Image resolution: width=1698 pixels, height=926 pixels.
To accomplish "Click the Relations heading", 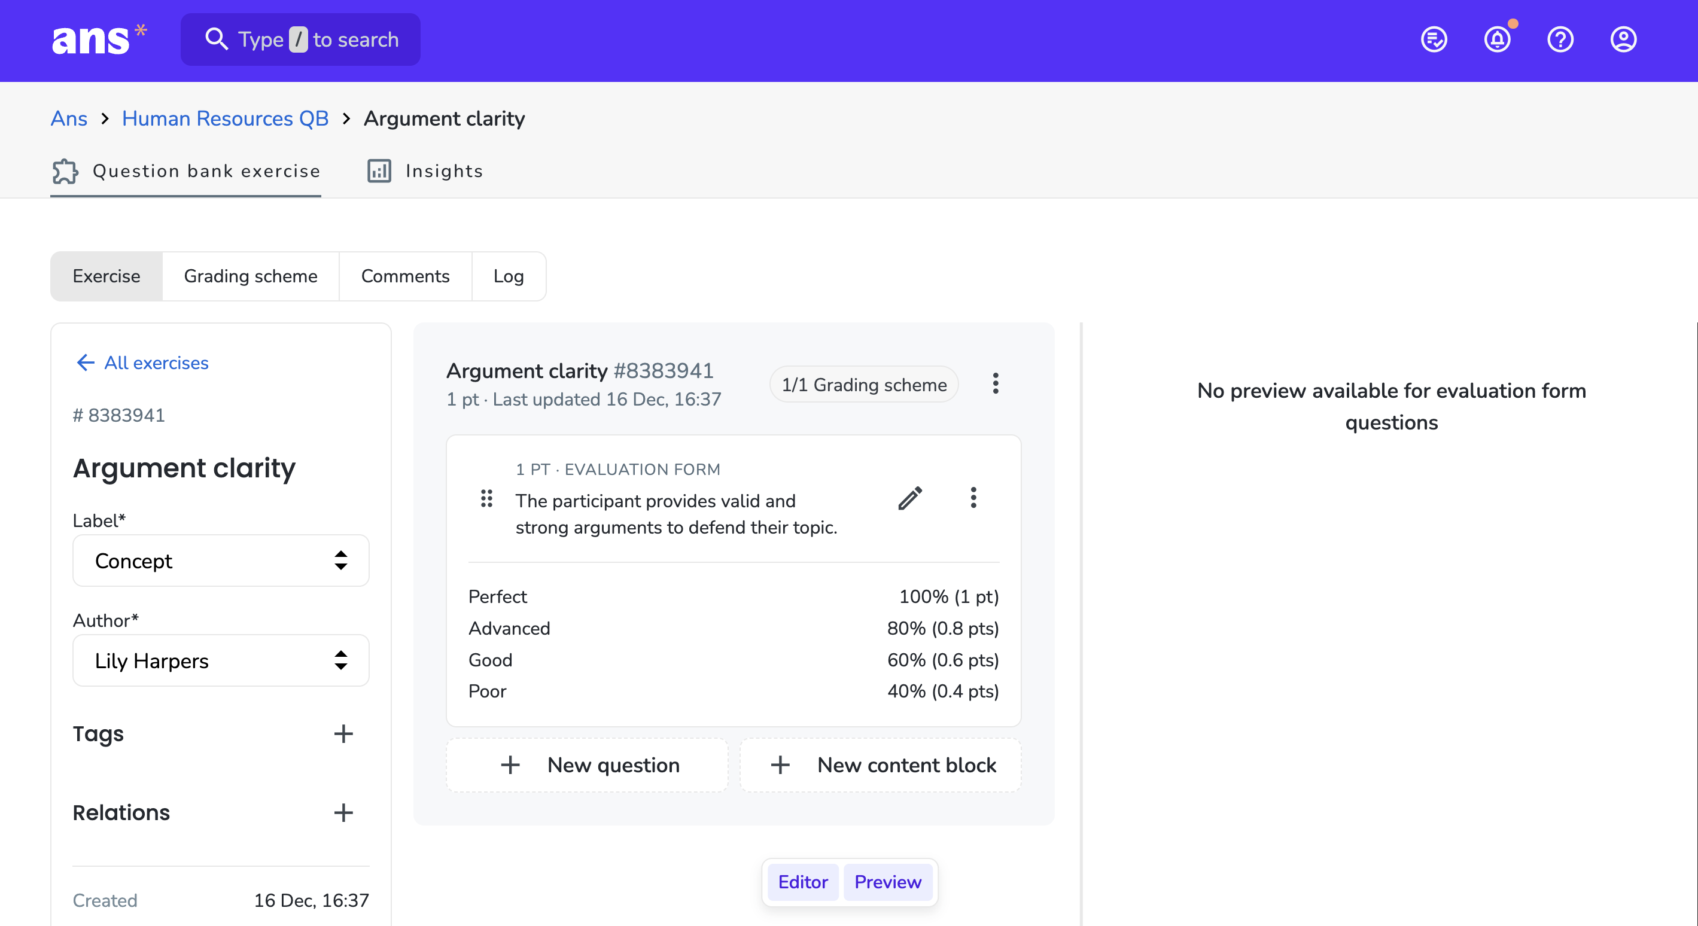I will tap(121, 812).
